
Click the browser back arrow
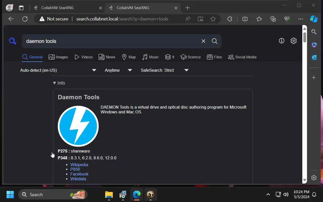11,19
